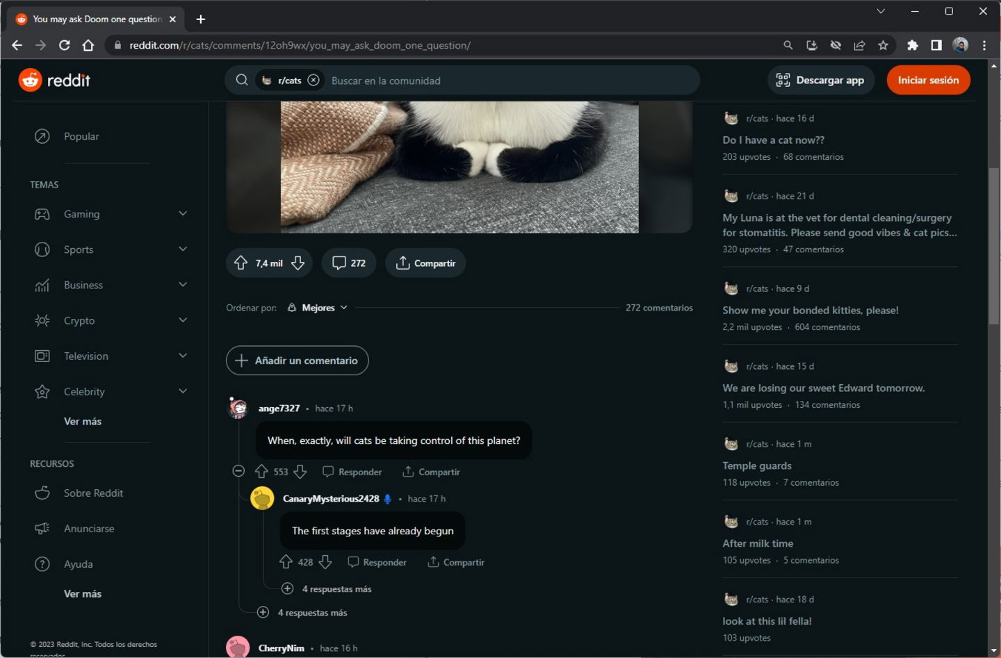Downvote the main cat post
Screen dimensions: 1001x658
point(298,263)
